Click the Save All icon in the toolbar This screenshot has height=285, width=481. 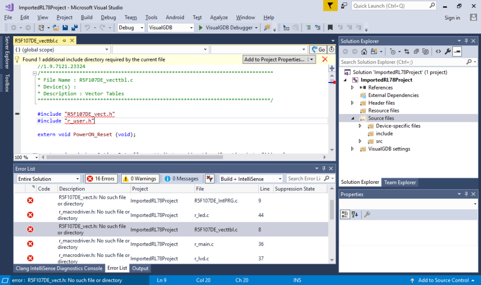(x=74, y=28)
